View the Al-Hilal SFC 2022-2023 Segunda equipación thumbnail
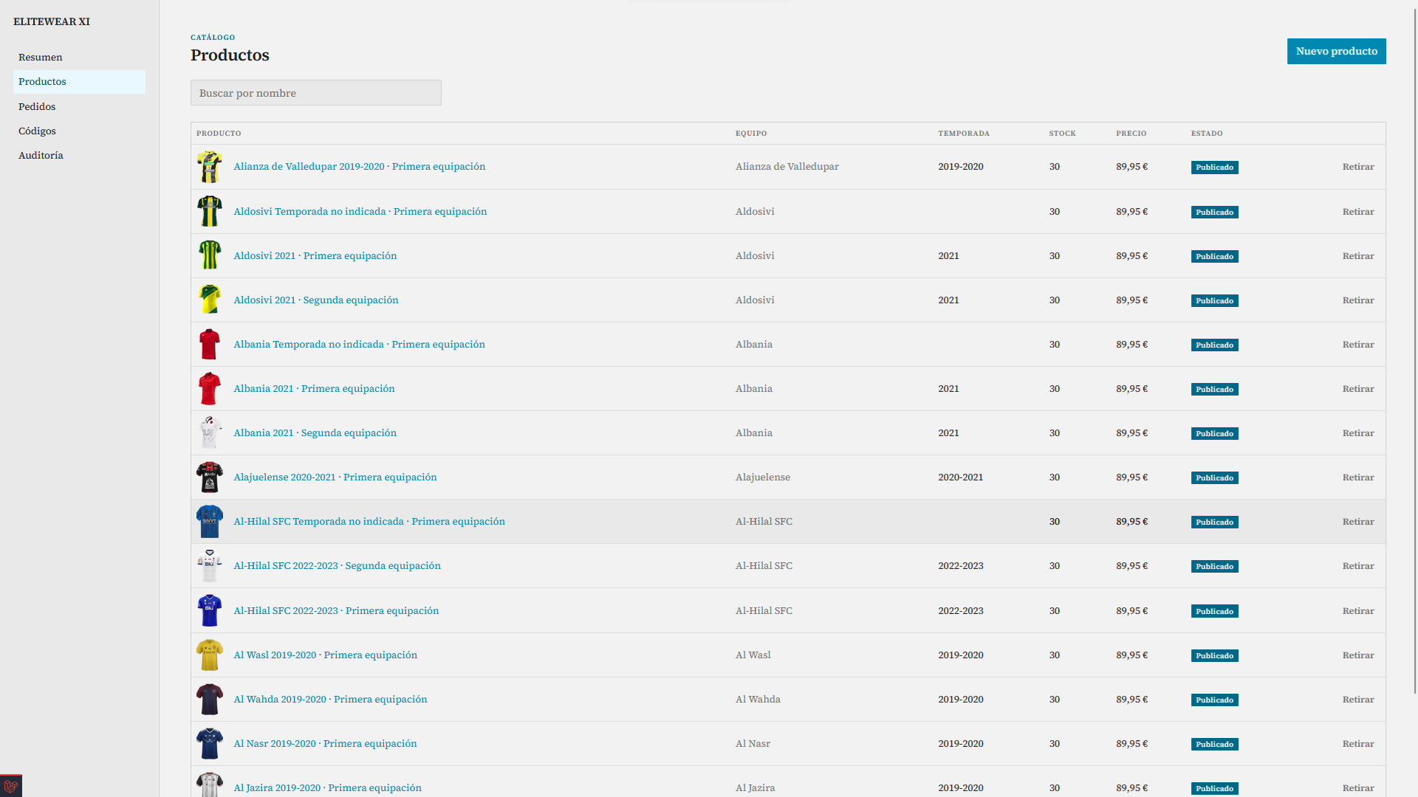The width and height of the screenshot is (1418, 797). [210, 565]
